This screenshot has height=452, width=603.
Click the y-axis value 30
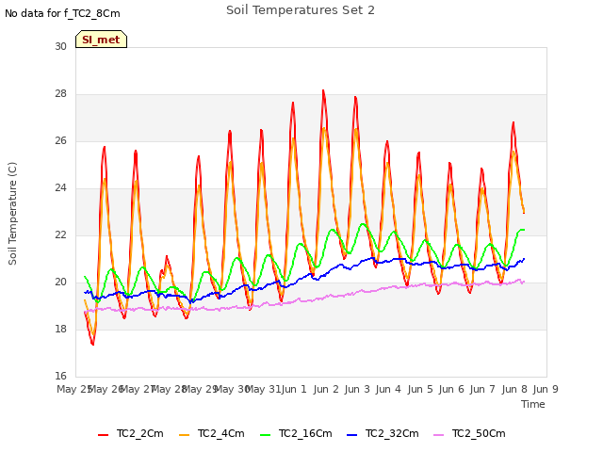click(60, 46)
